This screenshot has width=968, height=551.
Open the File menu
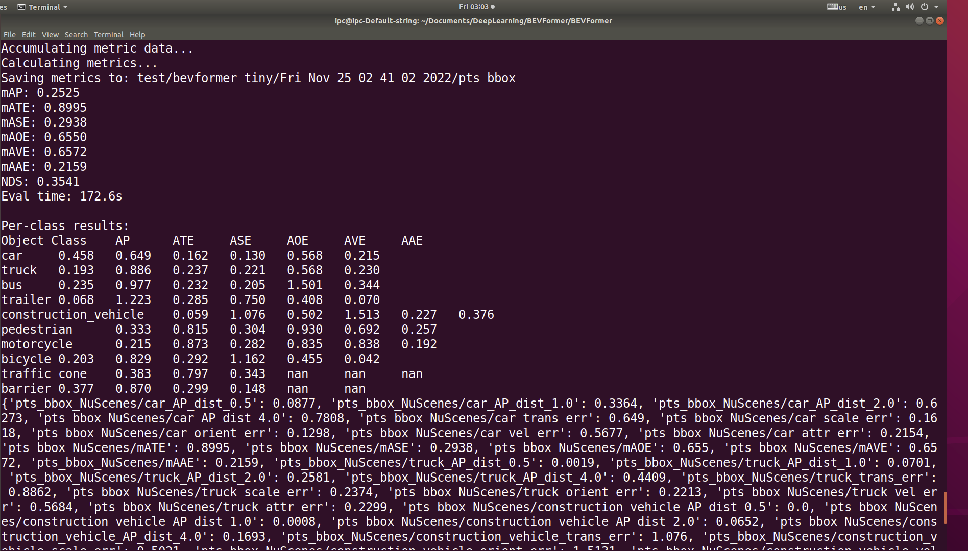click(x=9, y=34)
